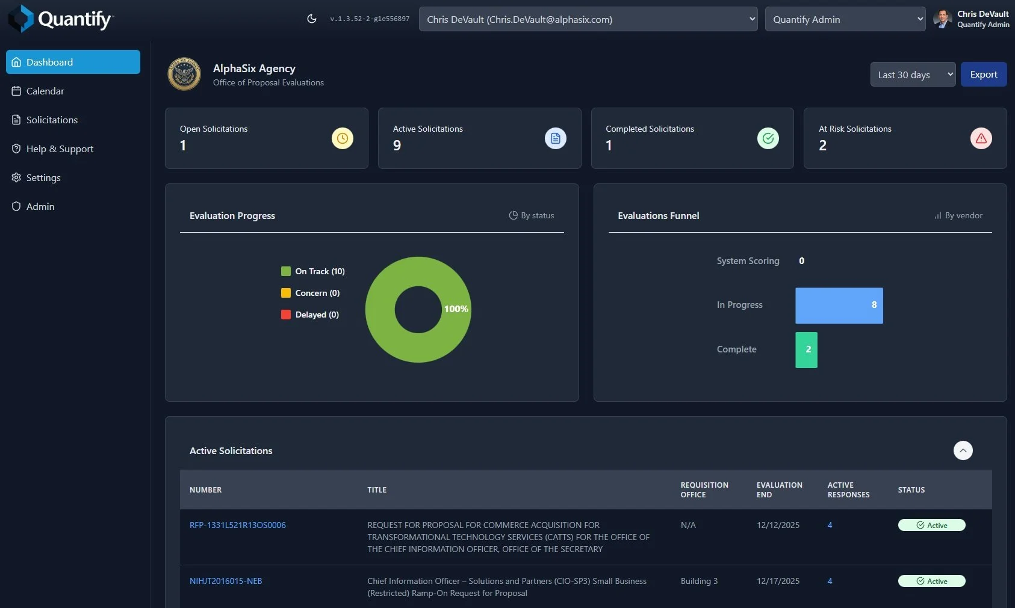Click the ACTIVE RESPONSES column header
Screen dimensions: 1015x608
pos(848,490)
